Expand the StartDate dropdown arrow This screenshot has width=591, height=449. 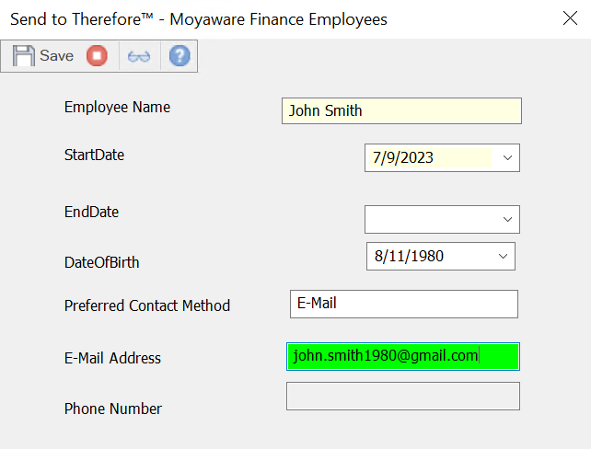pos(507,158)
